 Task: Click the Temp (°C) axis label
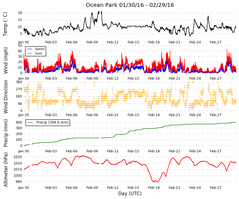(5, 24)
